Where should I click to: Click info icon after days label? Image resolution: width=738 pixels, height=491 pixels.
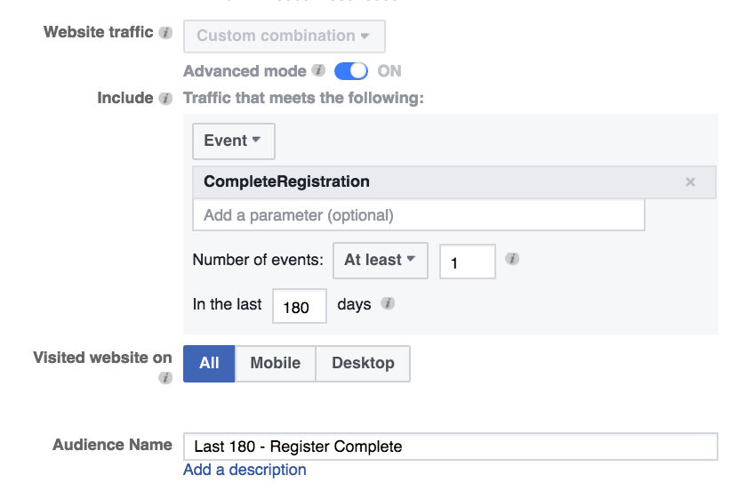(388, 303)
